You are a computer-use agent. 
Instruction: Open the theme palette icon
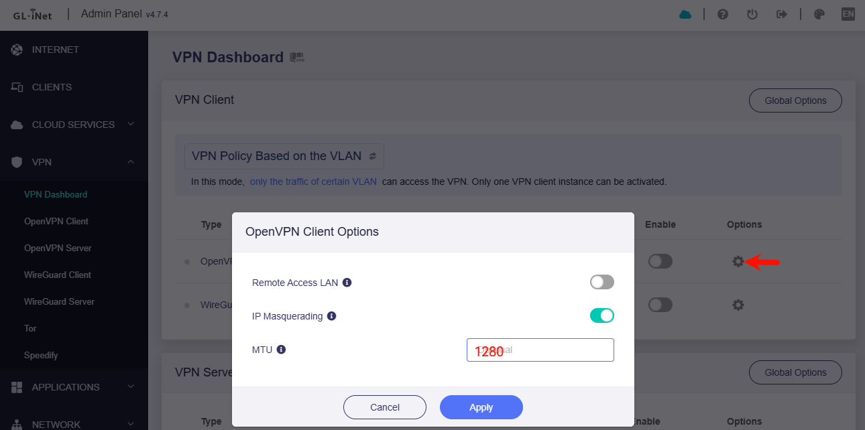[x=819, y=14]
